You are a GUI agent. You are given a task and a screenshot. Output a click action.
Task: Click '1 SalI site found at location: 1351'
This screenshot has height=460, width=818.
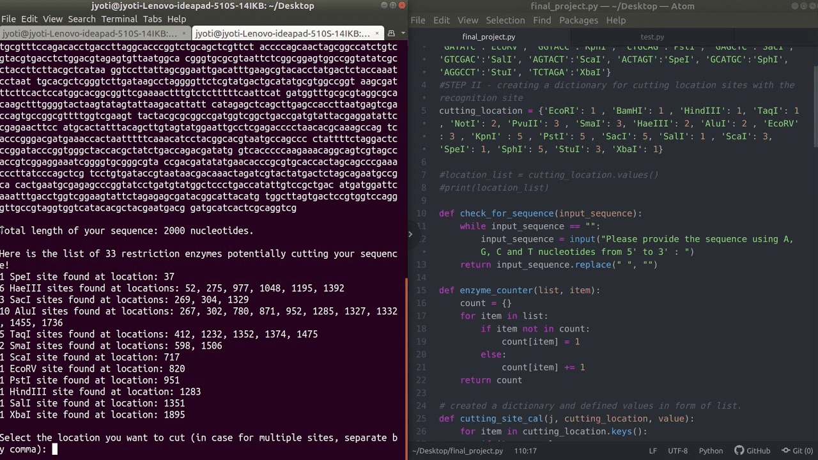pos(92,403)
